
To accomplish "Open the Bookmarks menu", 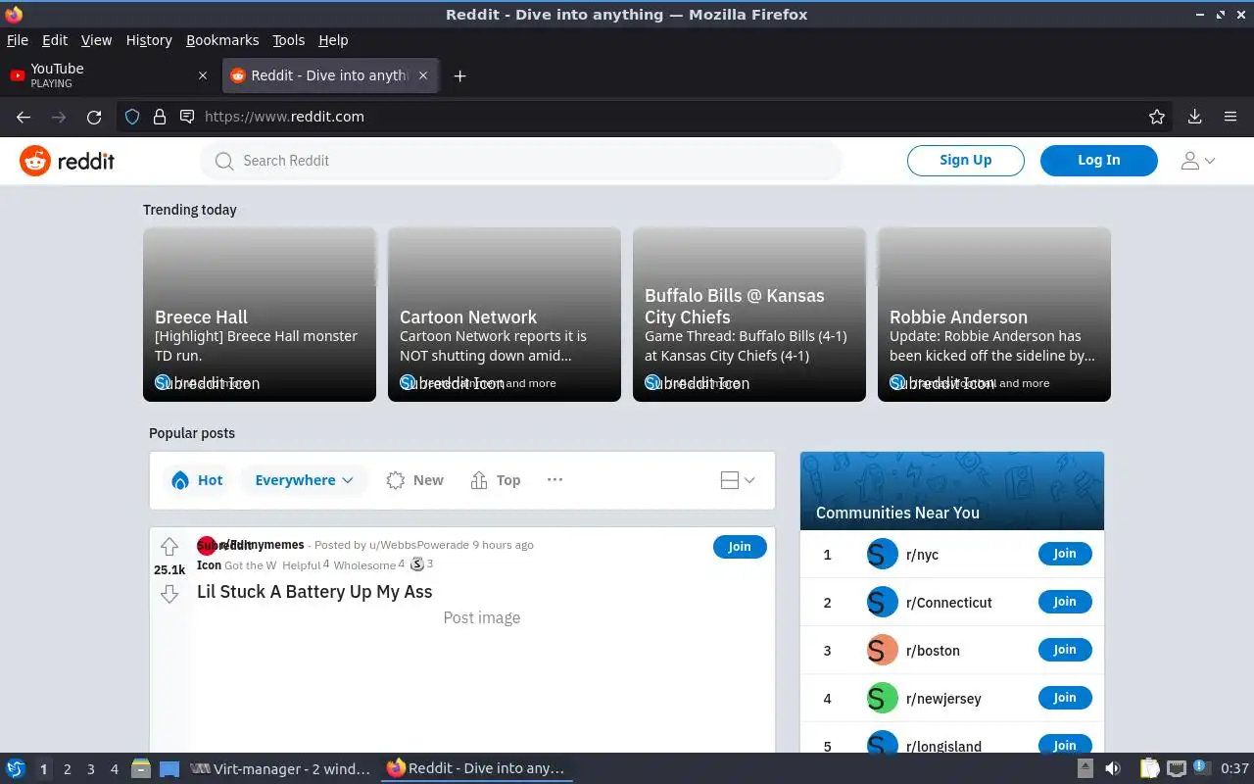I will pyautogui.click(x=222, y=40).
